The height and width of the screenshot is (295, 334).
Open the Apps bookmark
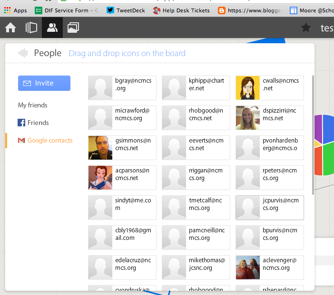[16, 10]
